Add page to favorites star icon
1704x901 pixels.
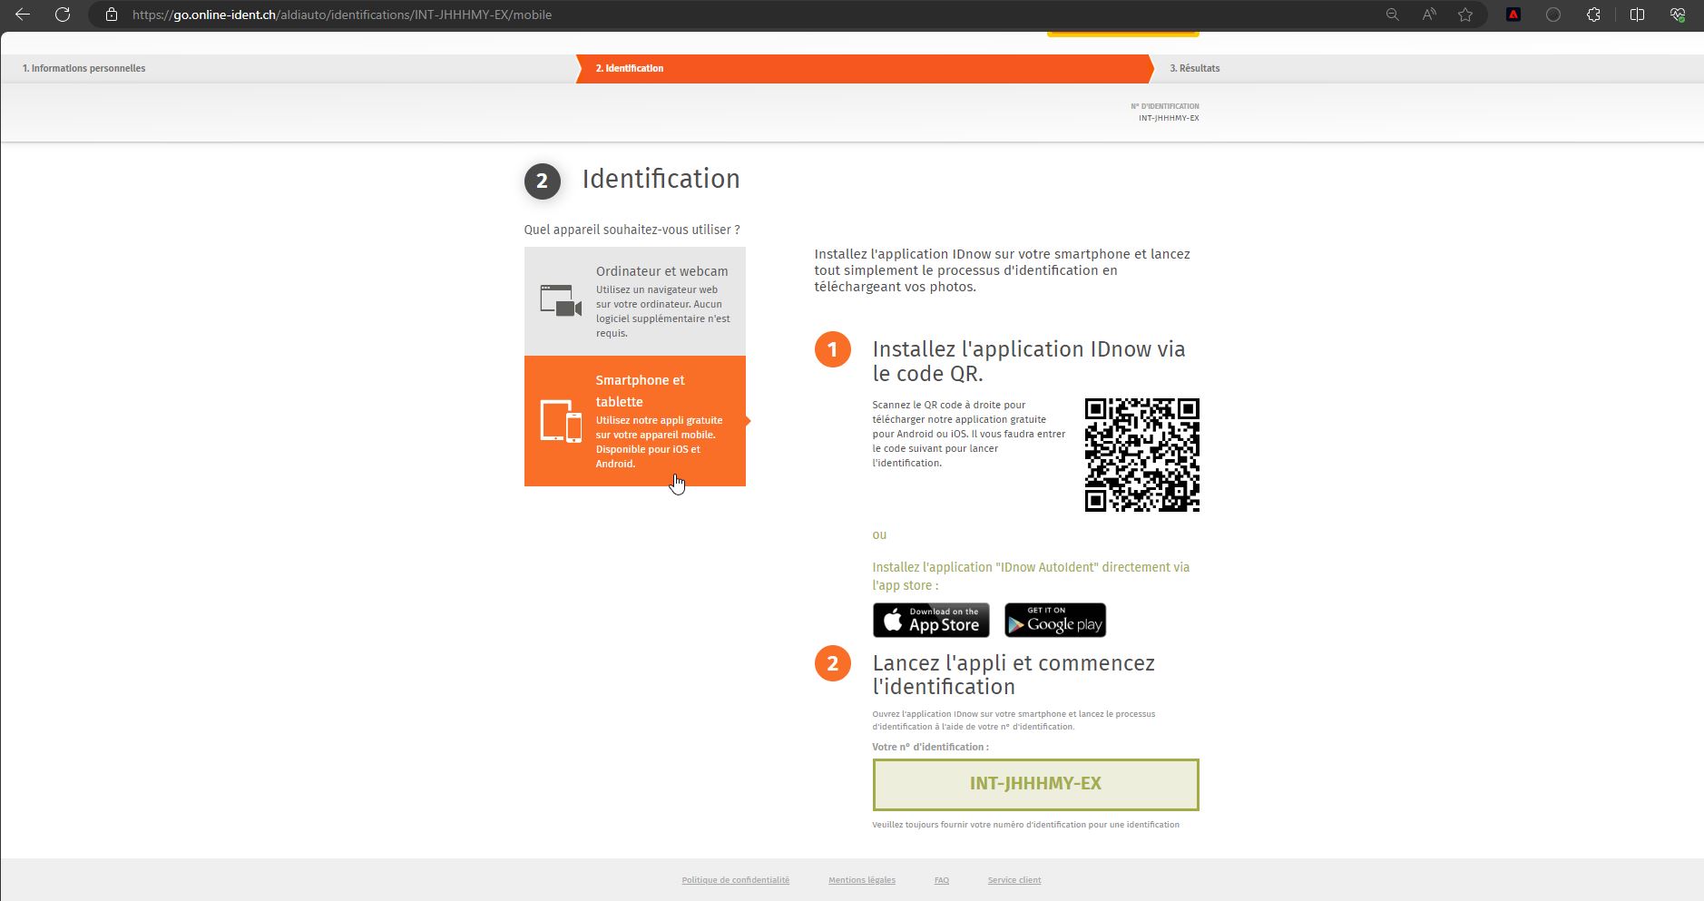pyautogui.click(x=1465, y=15)
